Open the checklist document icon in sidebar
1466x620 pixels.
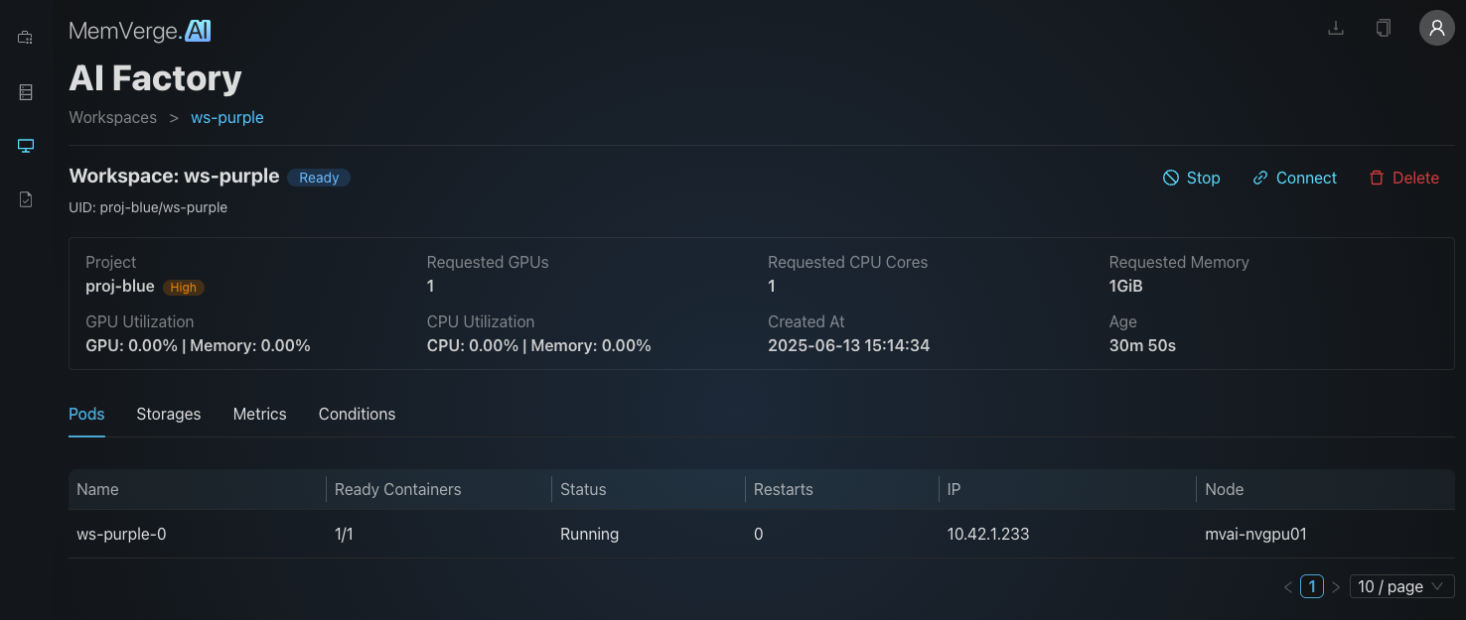(26, 199)
